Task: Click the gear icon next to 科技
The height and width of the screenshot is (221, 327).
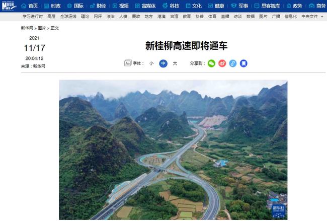Action: tap(165, 6)
